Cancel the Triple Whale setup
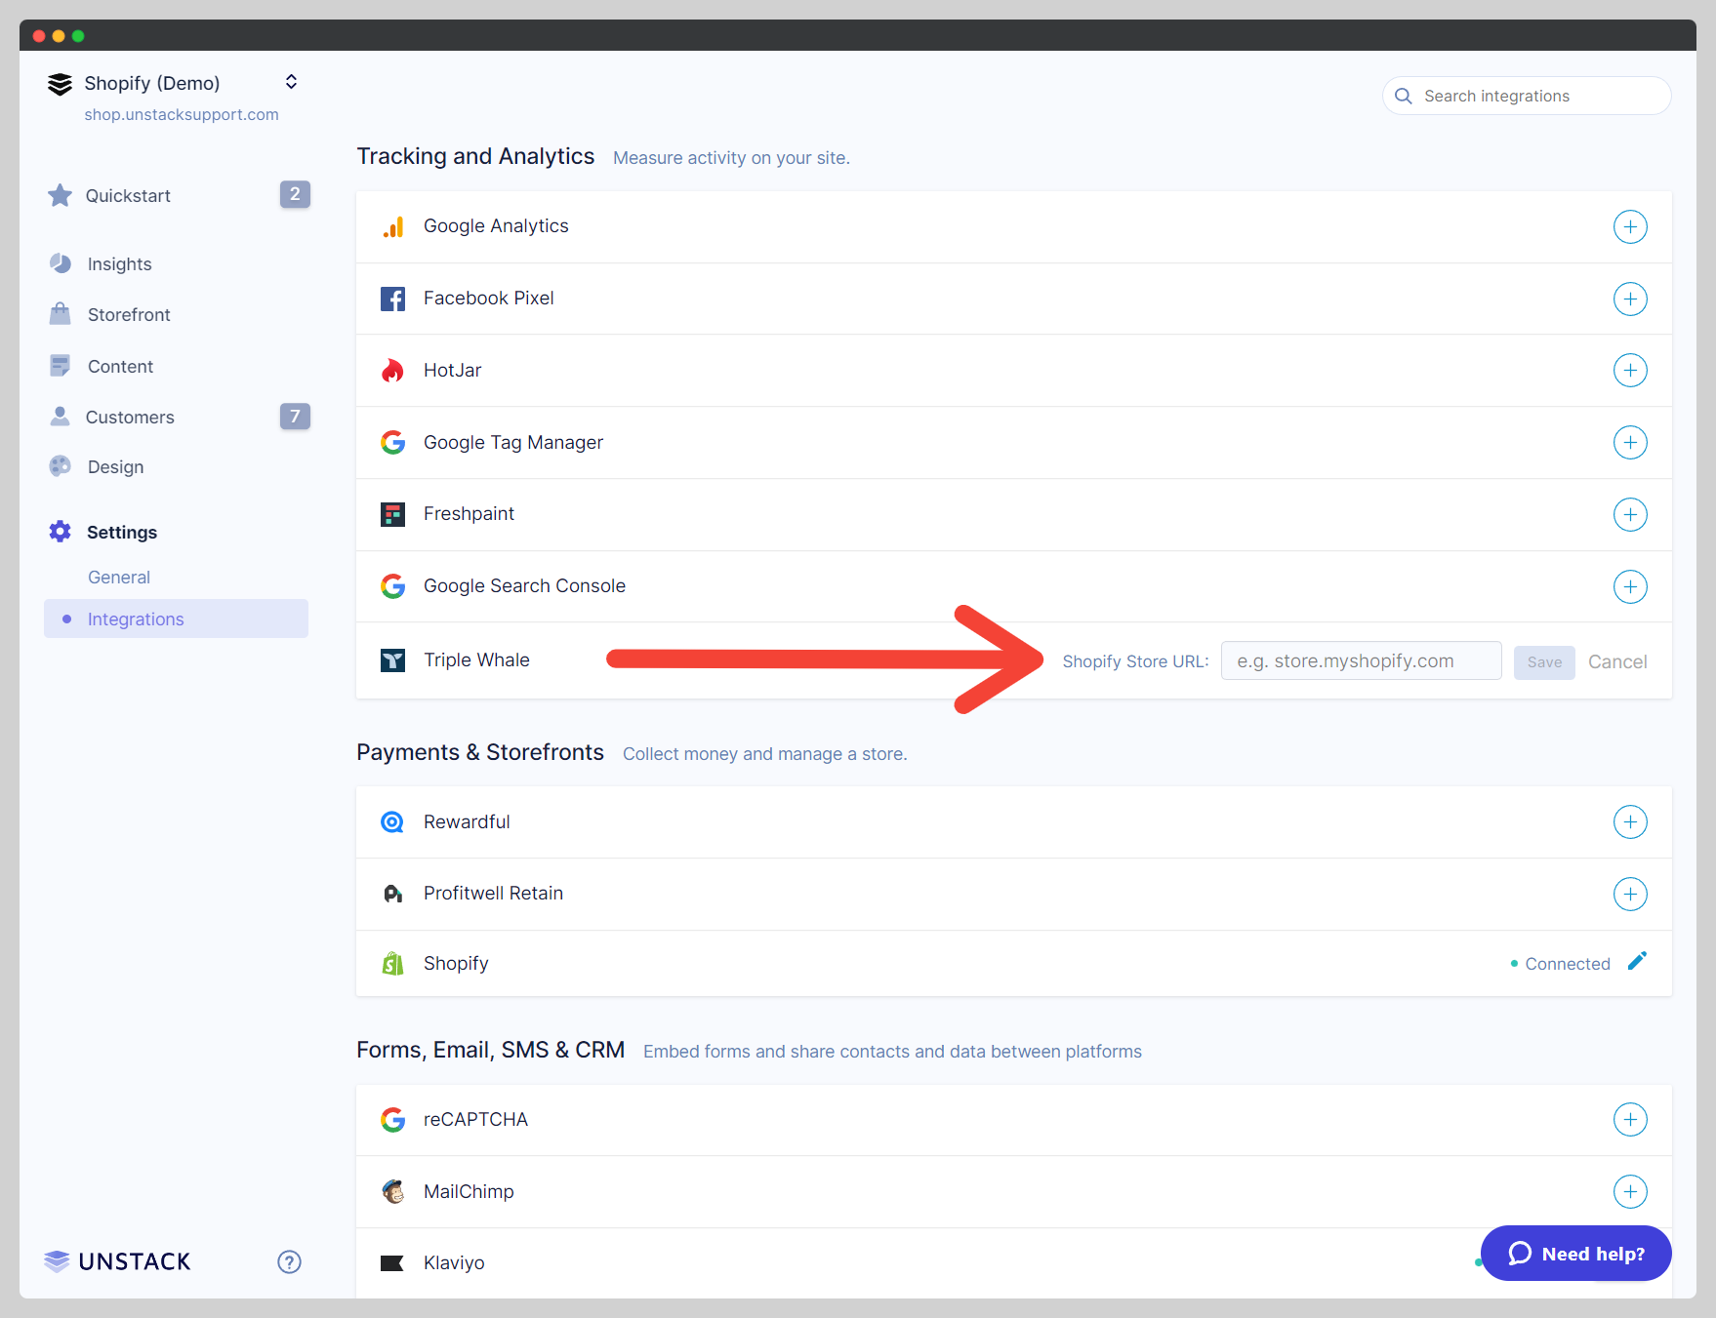 [1616, 662]
